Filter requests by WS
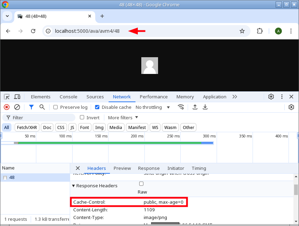The width and height of the screenshot is (299, 226). point(155,128)
